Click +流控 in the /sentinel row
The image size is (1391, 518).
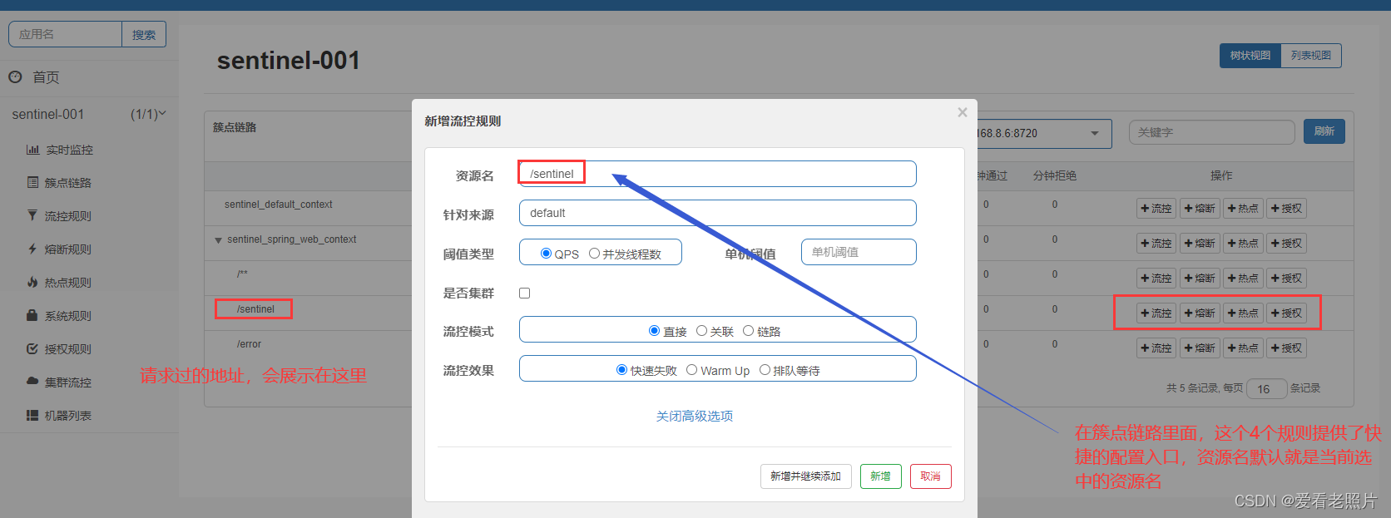[x=1156, y=313]
